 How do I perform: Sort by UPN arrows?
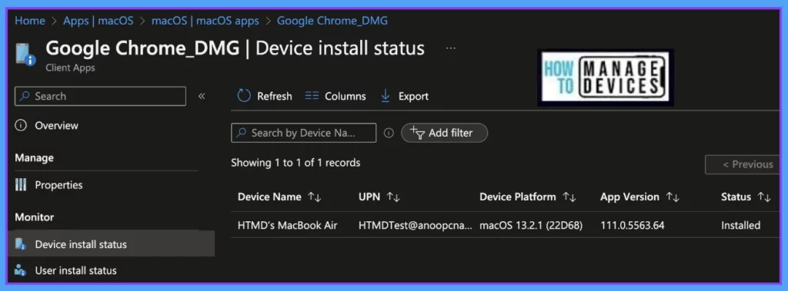tap(393, 197)
